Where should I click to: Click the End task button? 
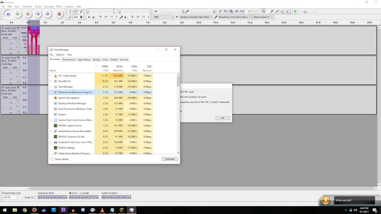point(170,159)
